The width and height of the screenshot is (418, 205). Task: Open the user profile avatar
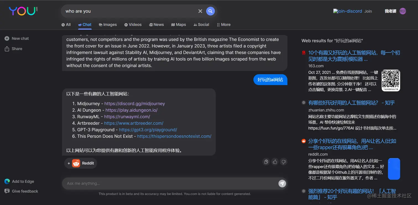click(x=403, y=11)
